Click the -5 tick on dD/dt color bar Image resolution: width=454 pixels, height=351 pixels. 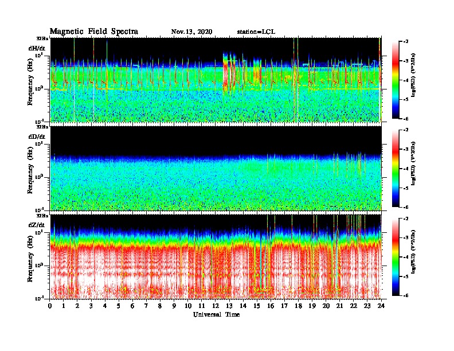(406, 188)
